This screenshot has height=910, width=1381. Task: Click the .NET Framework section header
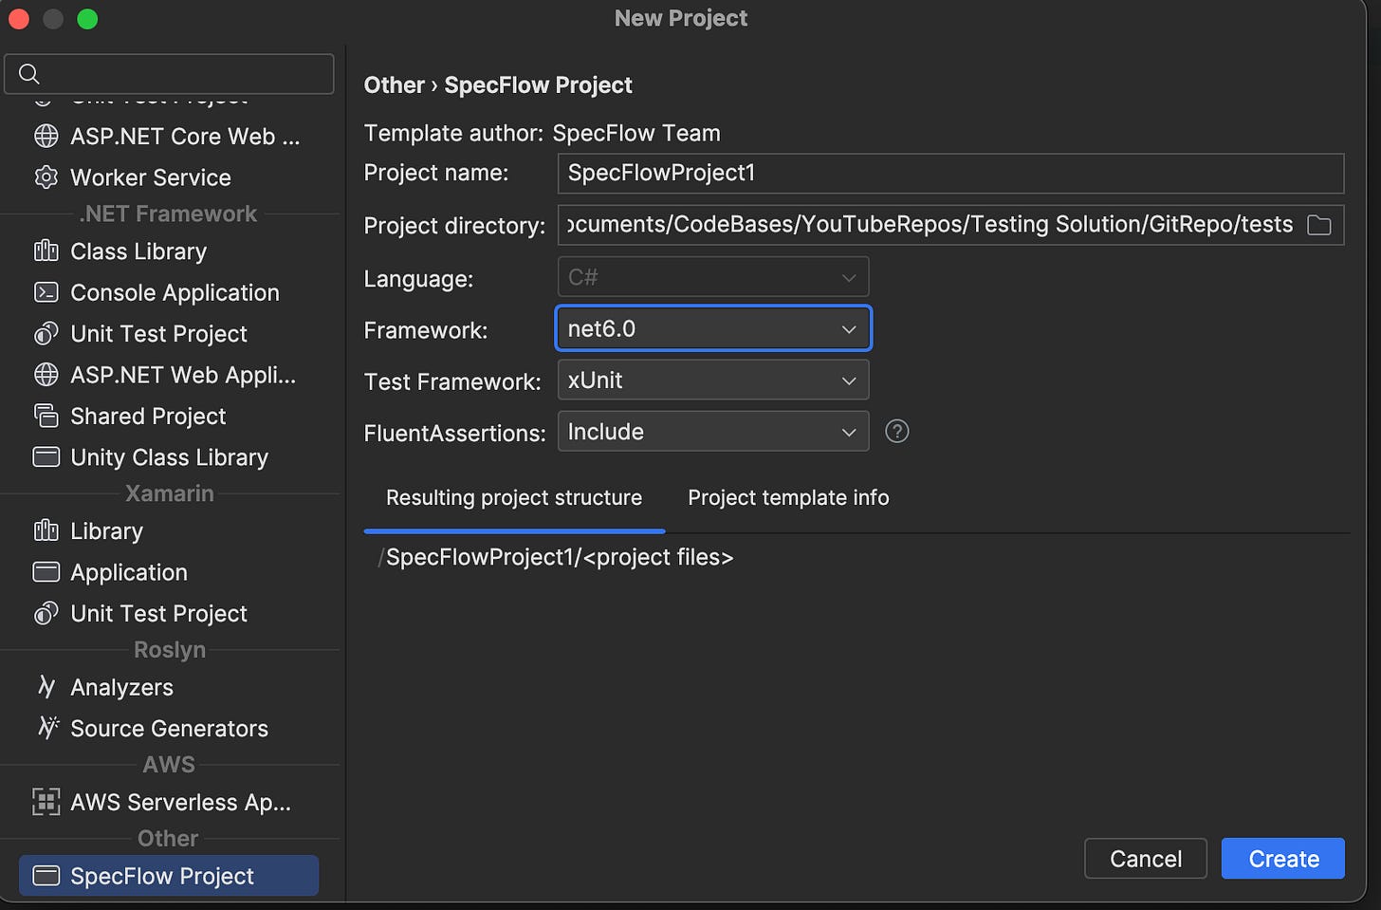pyautogui.click(x=169, y=214)
